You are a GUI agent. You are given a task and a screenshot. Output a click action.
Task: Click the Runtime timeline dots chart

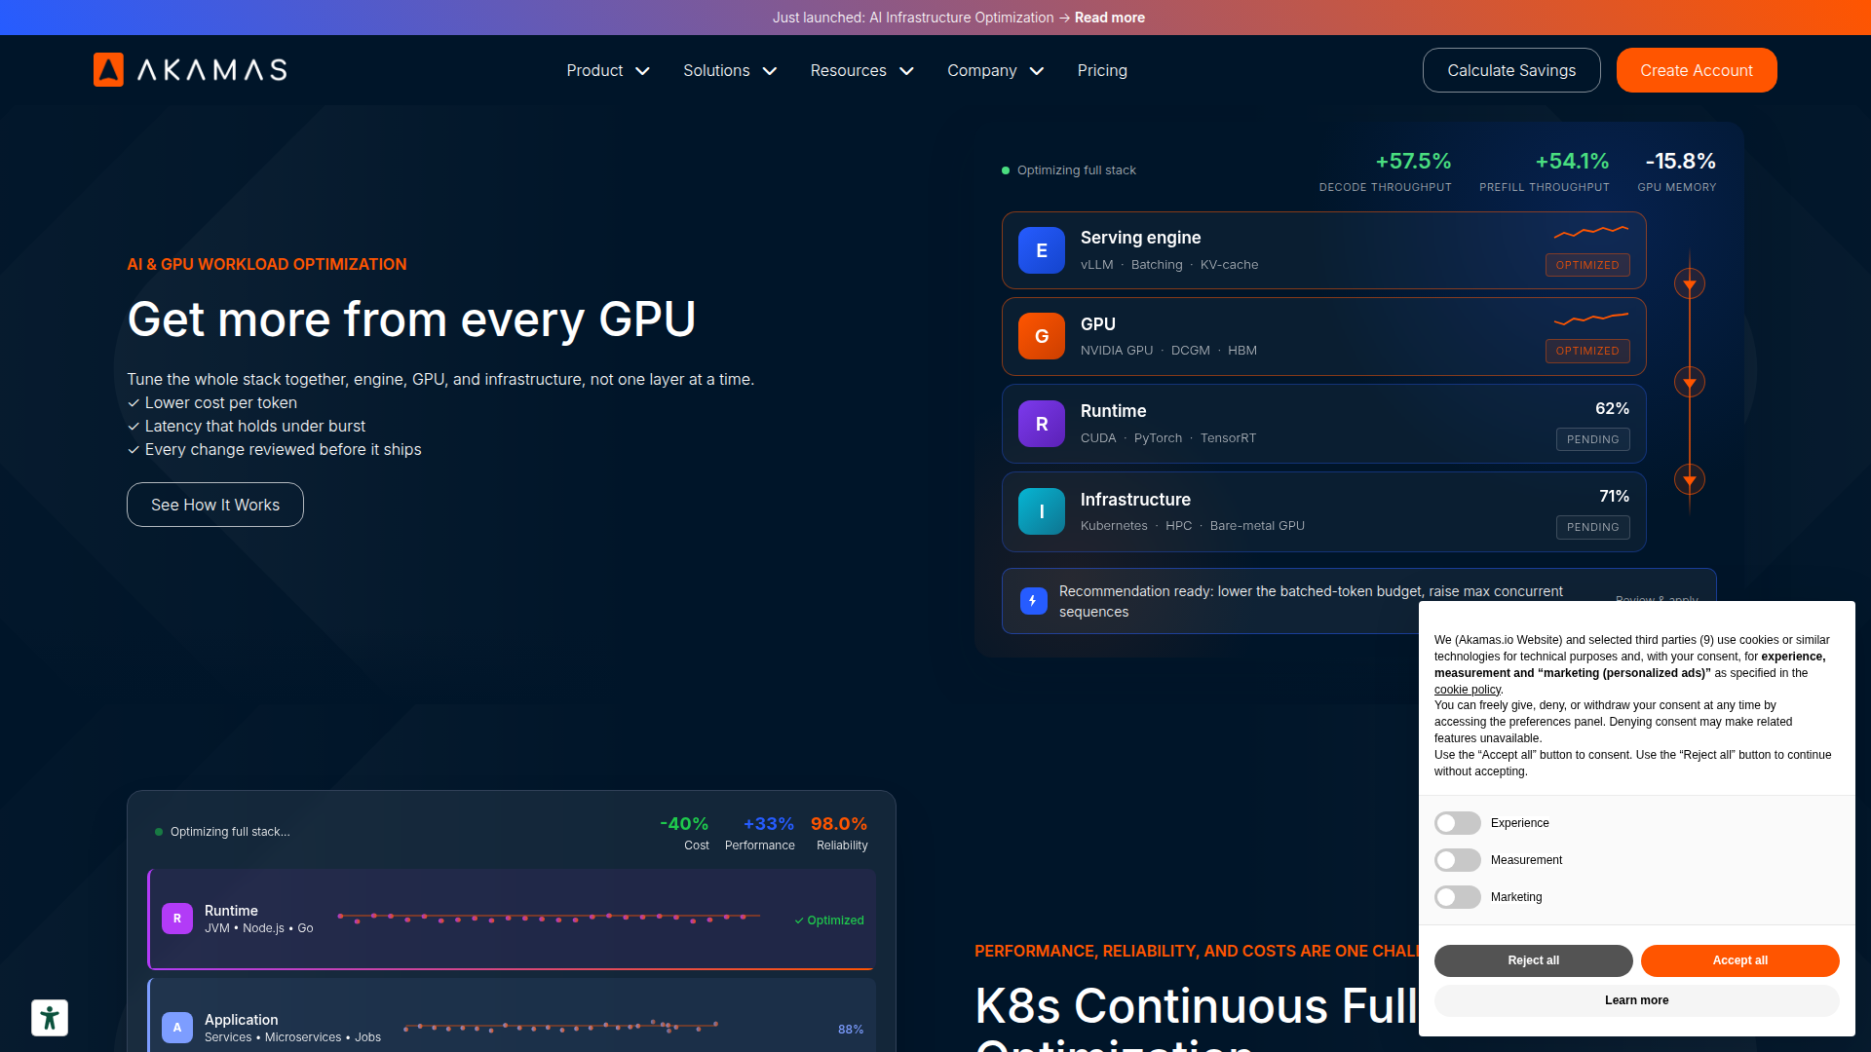[x=549, y=918]
